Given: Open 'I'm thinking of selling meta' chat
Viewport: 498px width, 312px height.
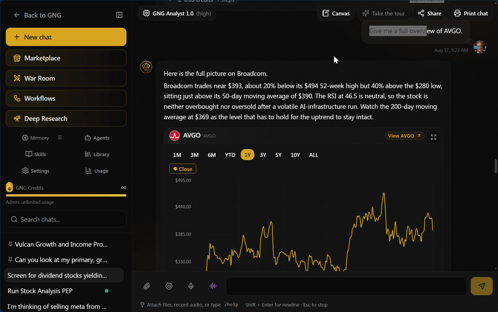Looking at the screenshot, I should 64,306.
